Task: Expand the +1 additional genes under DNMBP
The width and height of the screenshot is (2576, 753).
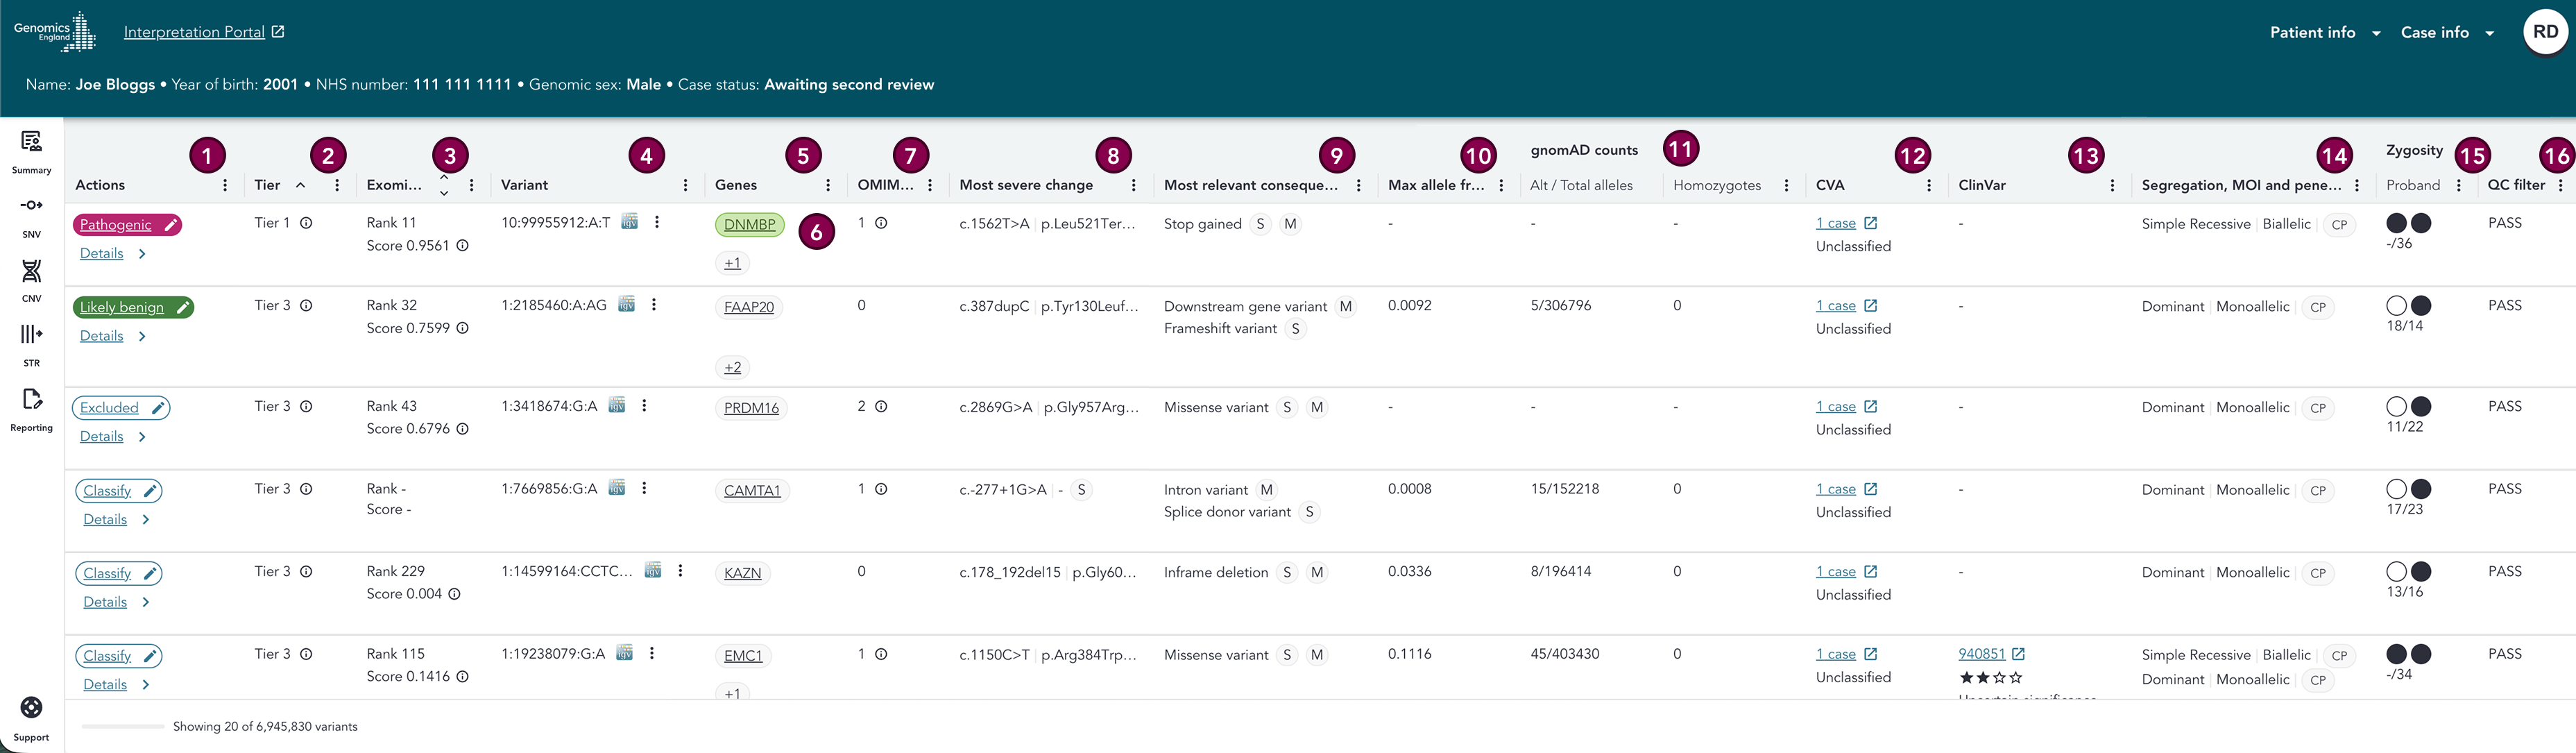Action: [x=733, y=263]
